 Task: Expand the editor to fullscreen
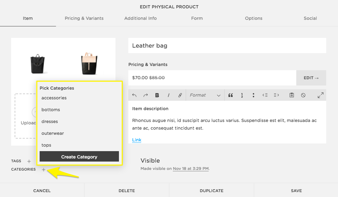pyautogui.click(x=321, y=95)
